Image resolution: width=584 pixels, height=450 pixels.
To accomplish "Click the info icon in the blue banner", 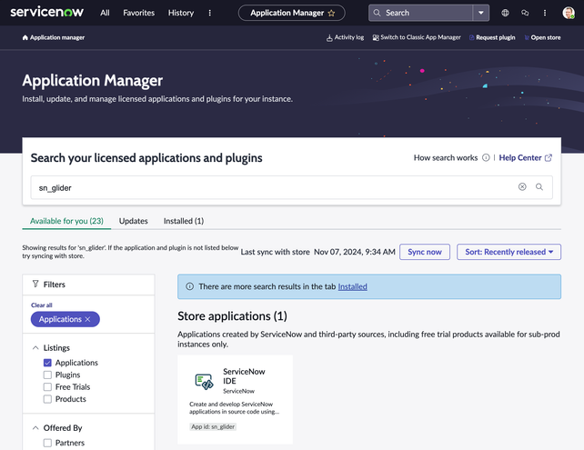I will pyautogui.click(x=189, y=286).
